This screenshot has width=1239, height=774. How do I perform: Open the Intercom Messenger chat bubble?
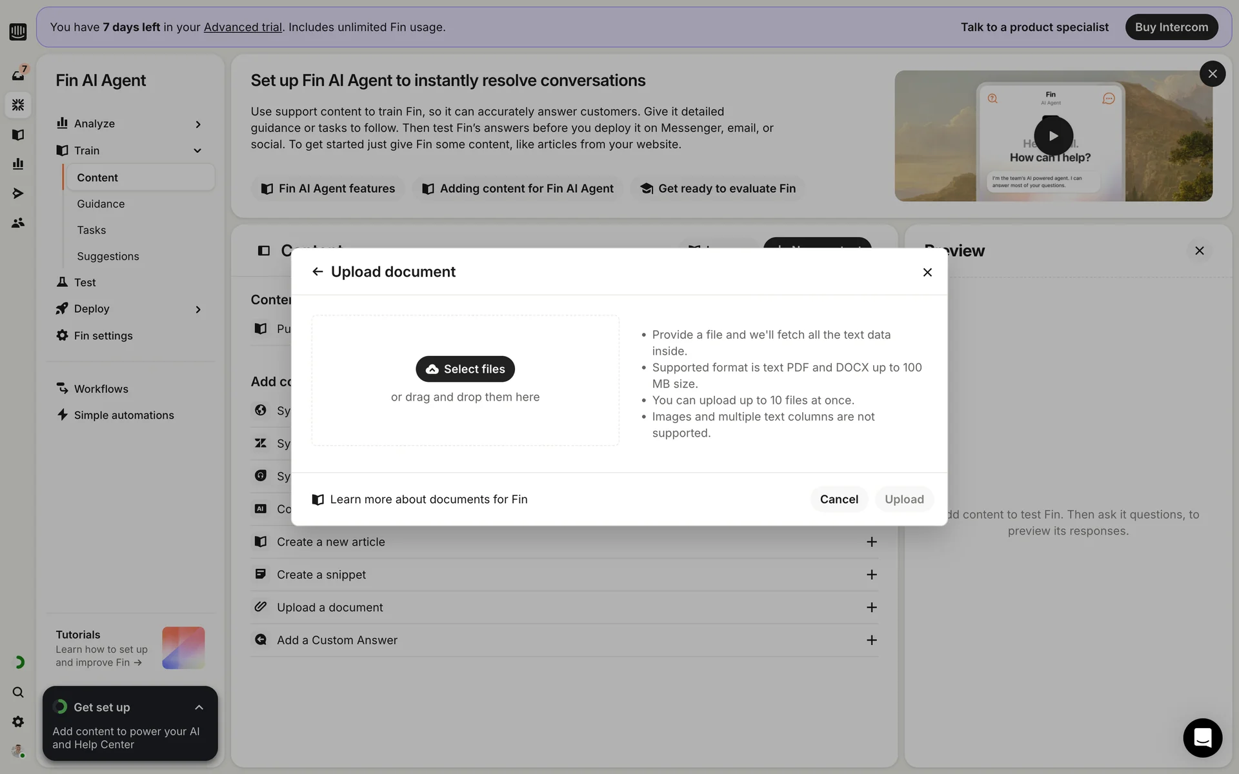pos(1202,737)
